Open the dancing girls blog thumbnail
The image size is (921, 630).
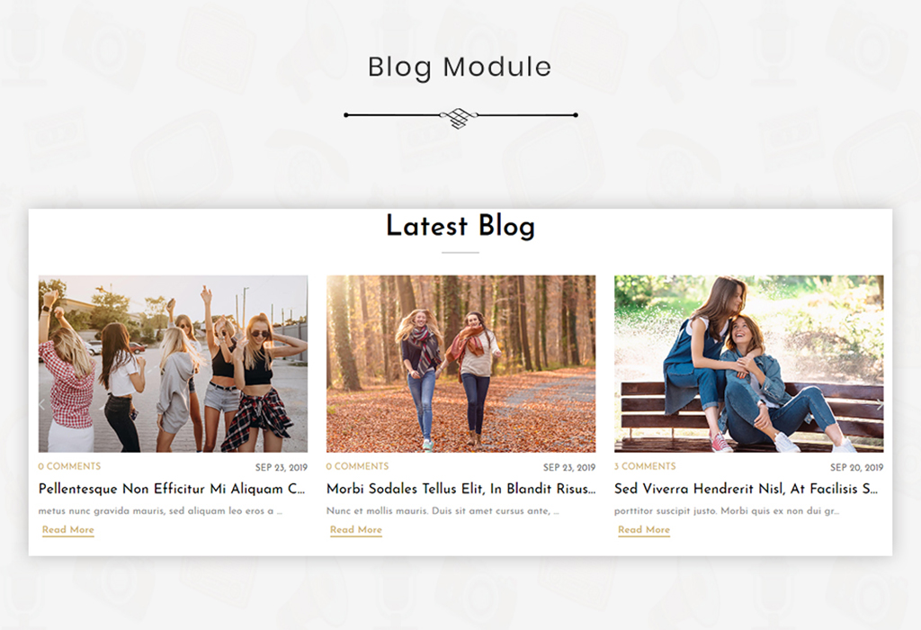click(x=173, y=364)
